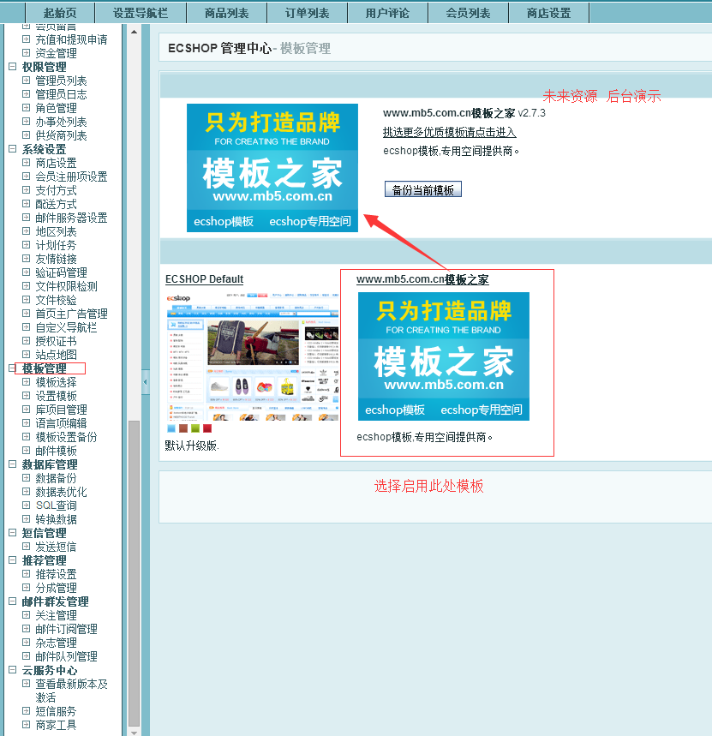Click the icon beside 支付方式
This screenshot has width=712, height=736.
(27, 190)
